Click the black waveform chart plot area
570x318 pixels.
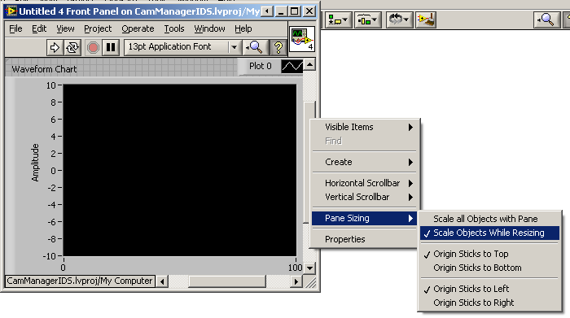coord(180,170)
